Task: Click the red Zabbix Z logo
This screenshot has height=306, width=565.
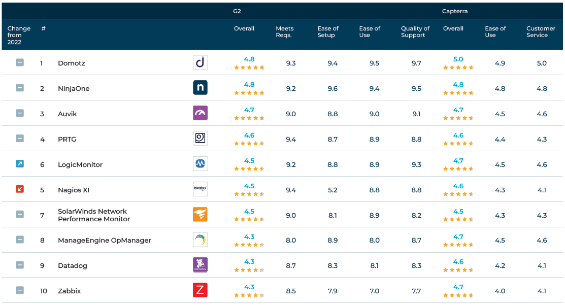Action: 200,290
